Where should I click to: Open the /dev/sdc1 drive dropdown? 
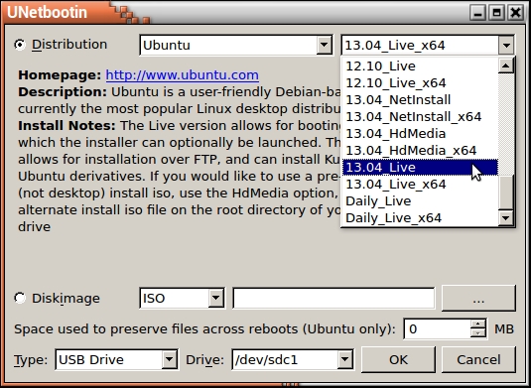[293, 359]
